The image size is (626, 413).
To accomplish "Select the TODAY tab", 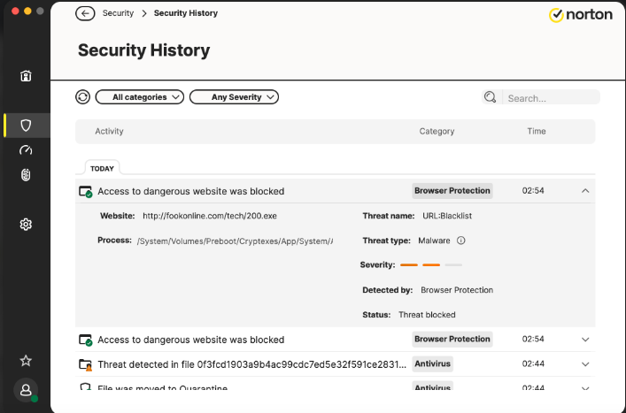I will point(102,167).
